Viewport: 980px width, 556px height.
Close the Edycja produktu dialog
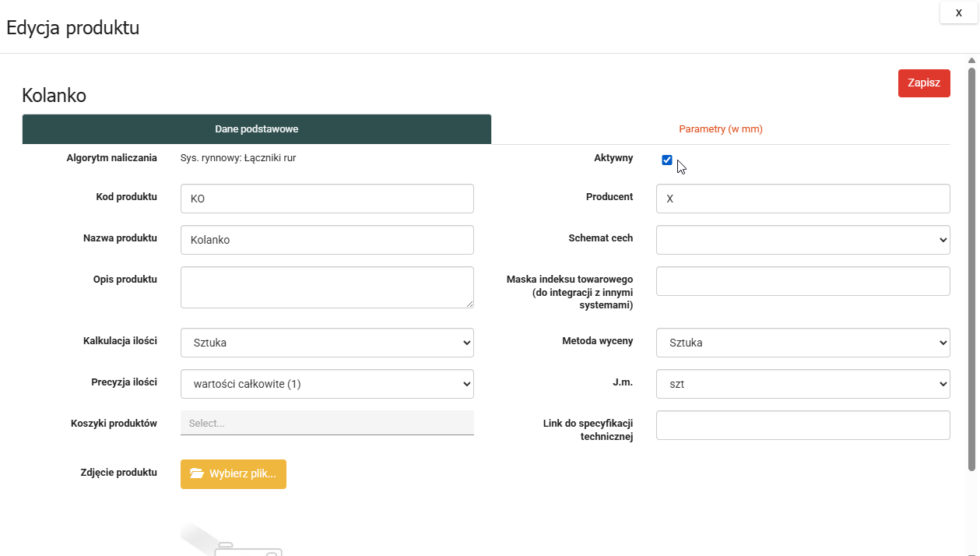click(x=958, y=12)
